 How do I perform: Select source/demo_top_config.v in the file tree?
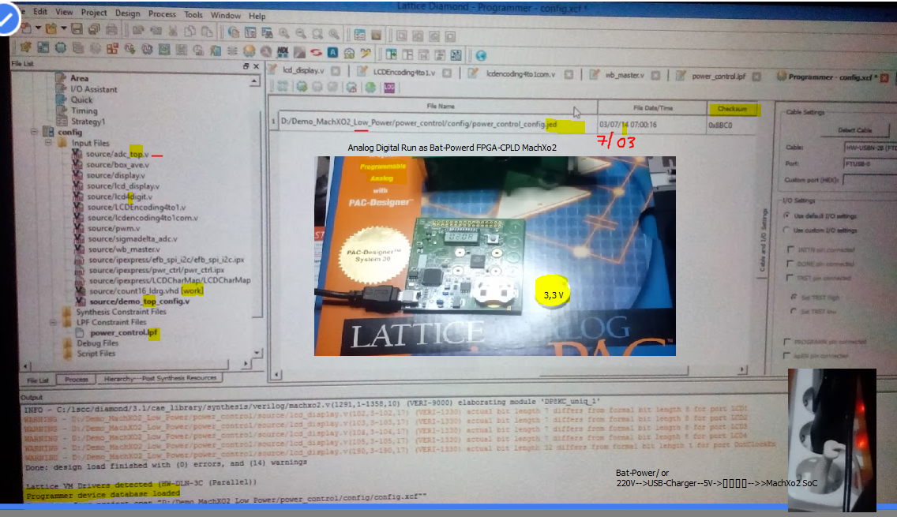139,302
